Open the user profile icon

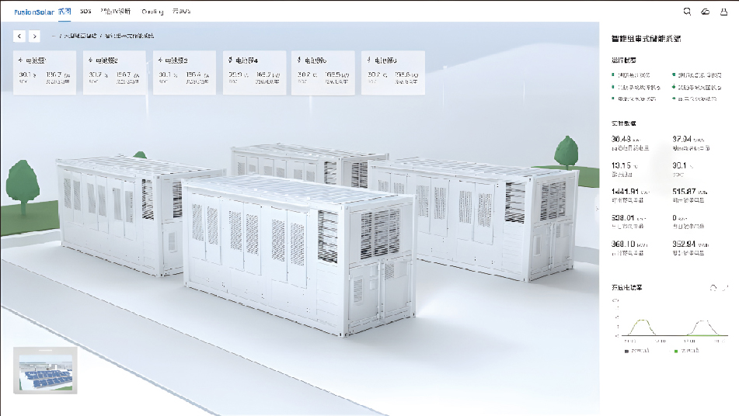[x=724, y=12]
